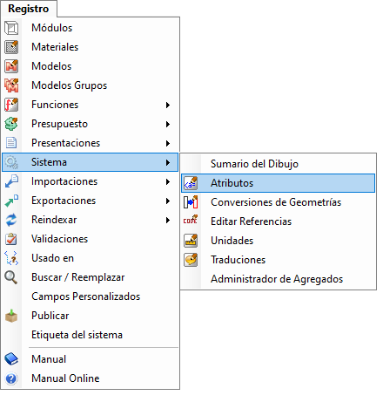Viewport: 383px width, 402px height.
Task: Click the Materiales texture icon
Action: (x=11, y=47)
